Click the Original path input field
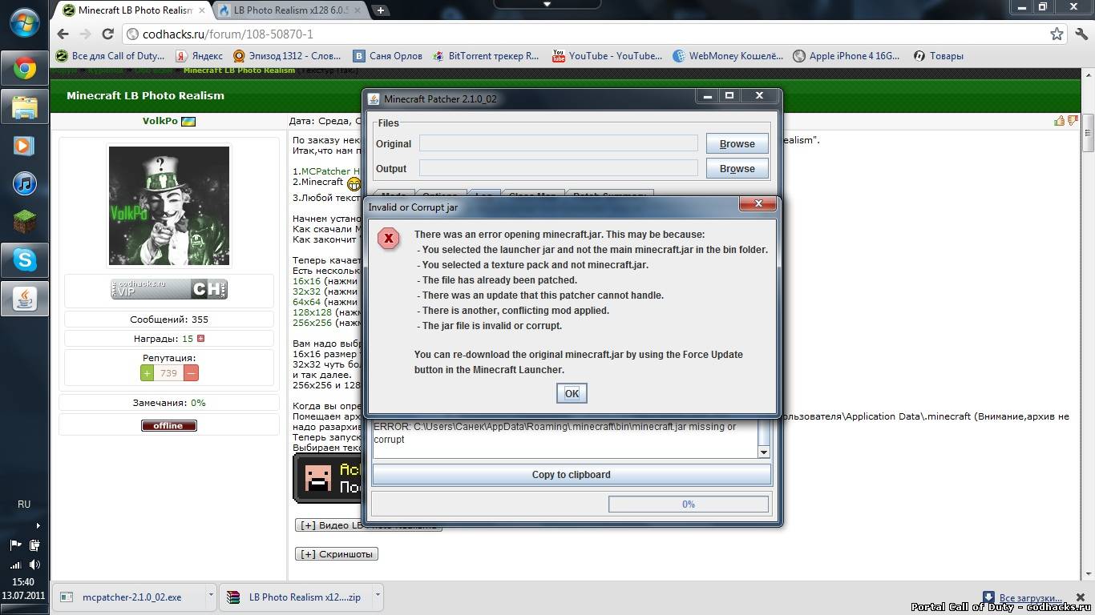 [x=559, y=143]
